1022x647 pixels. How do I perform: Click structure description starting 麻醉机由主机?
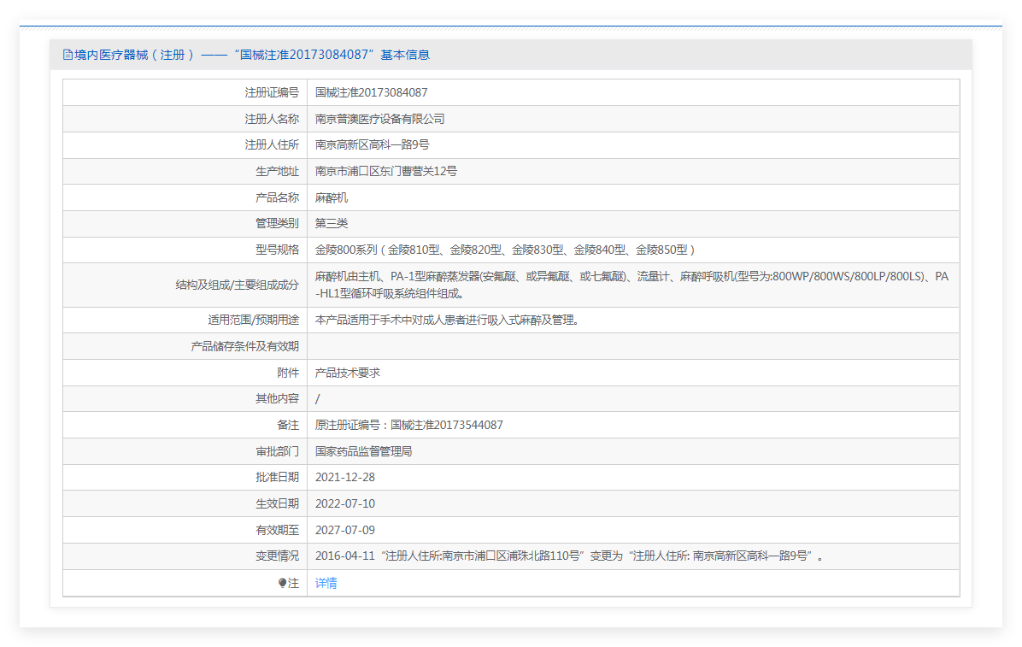coord(631,285)
